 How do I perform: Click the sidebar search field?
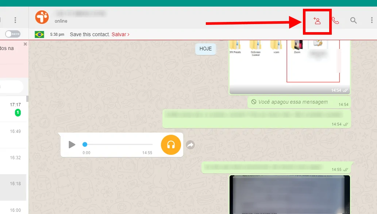pos(12,87)
